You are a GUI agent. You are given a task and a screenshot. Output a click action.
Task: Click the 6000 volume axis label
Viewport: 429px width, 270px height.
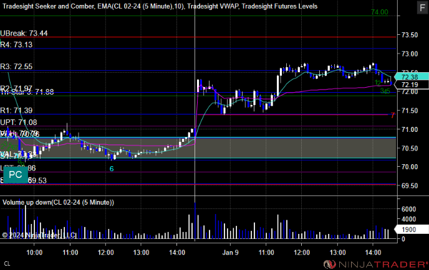(x=408, y=209)
